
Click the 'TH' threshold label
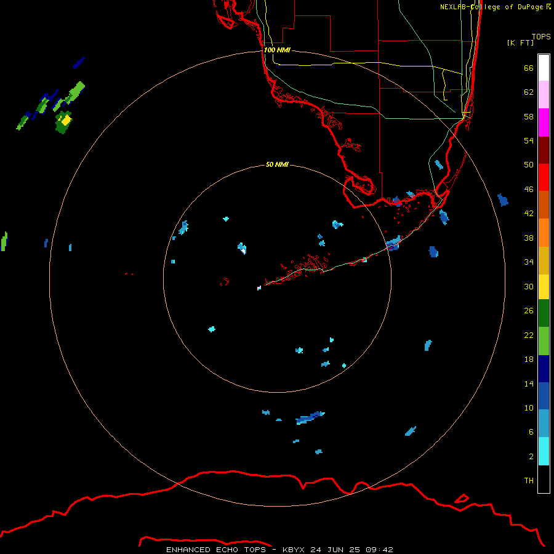pyautogui.click(x=529, y=480)
